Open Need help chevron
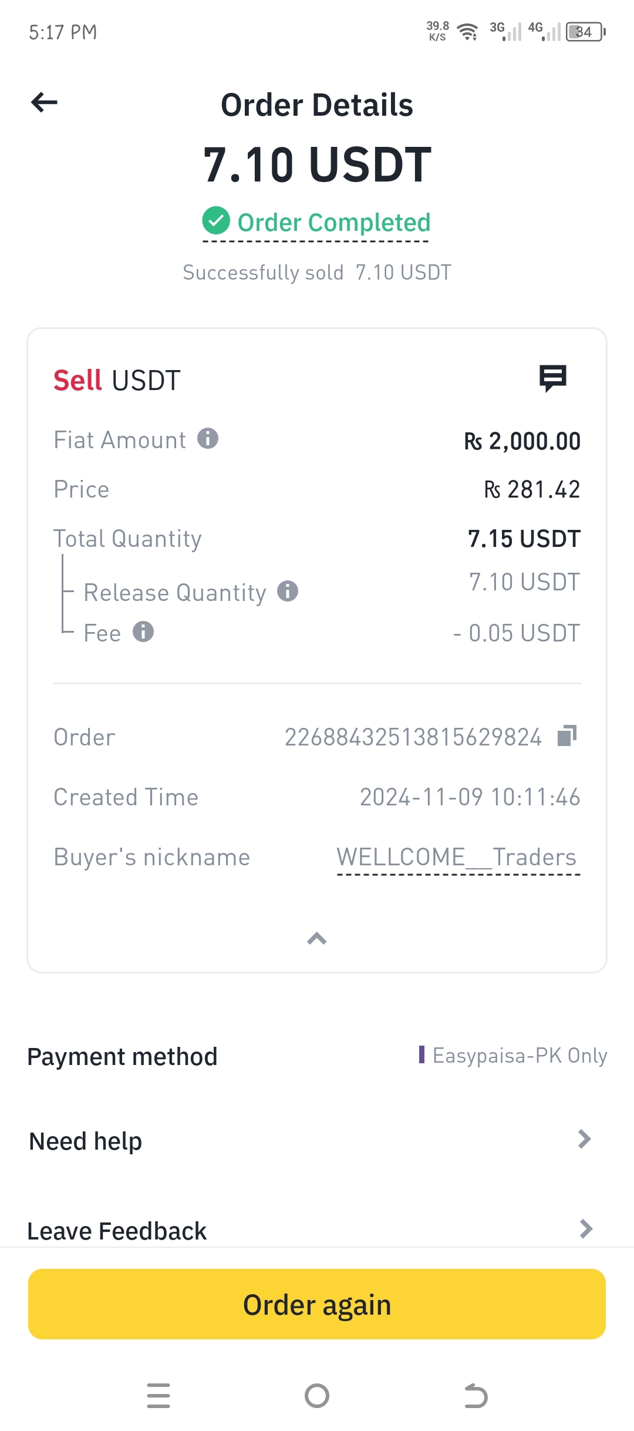The image size is (634, 1431). point(584,1139)
